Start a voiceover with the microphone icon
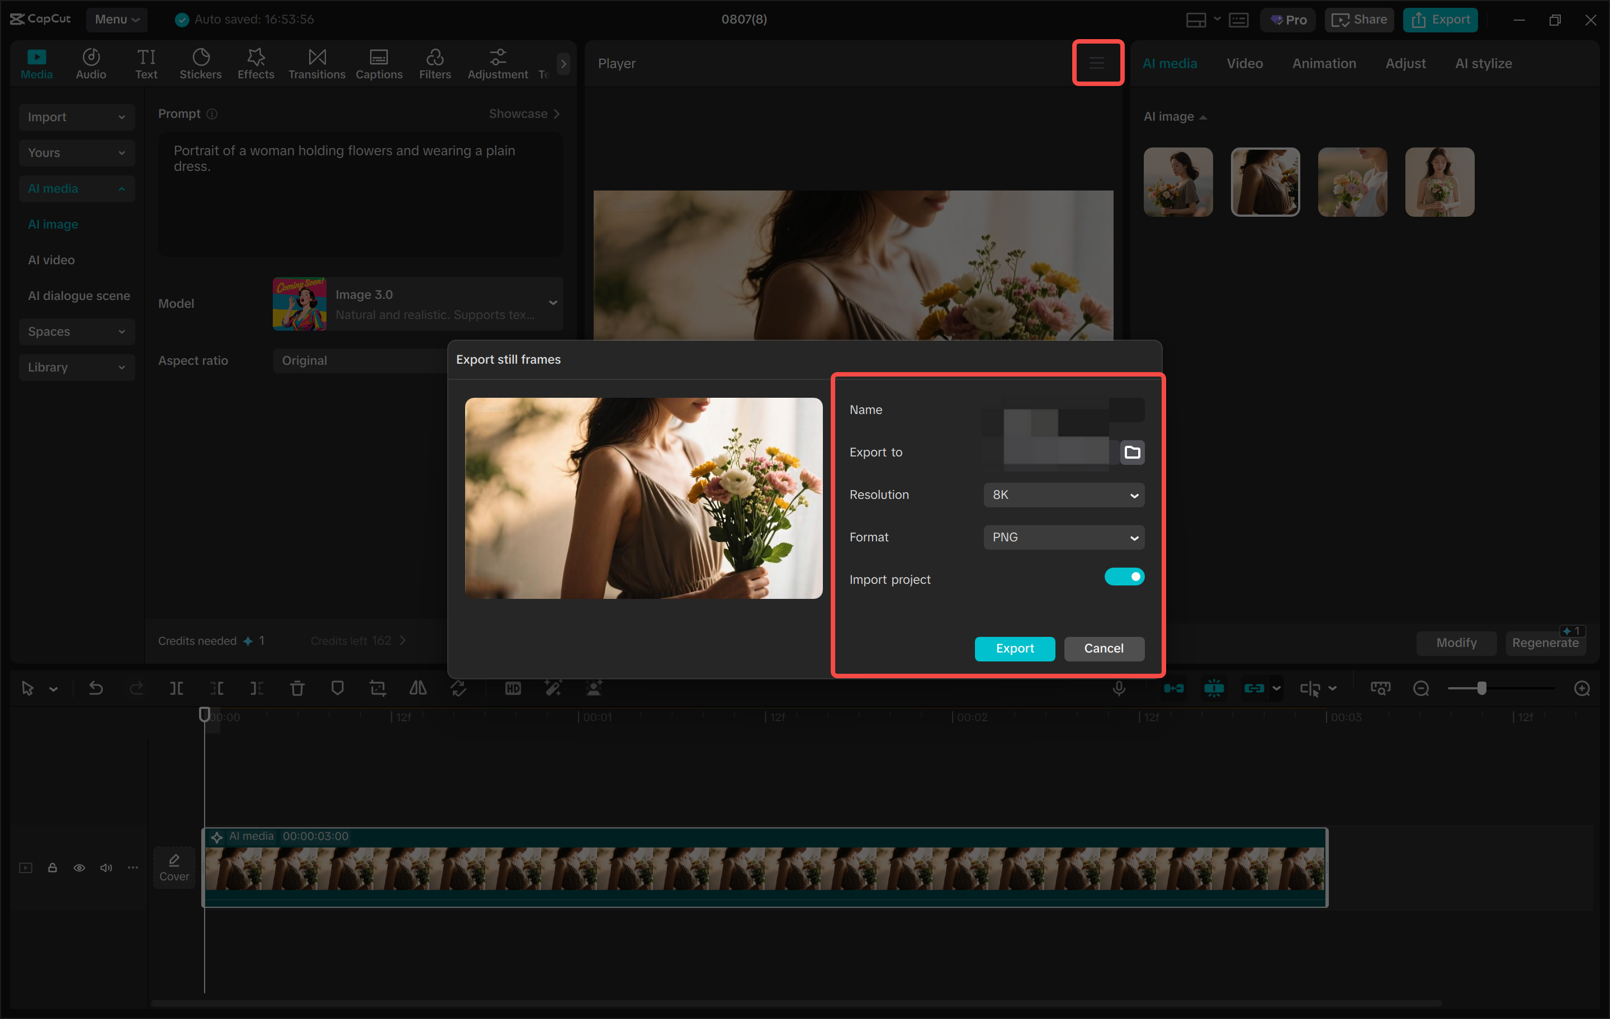Image resolution: width=1610 pixels, height=1019 pixels. pyautogui.click(x=1119, y=688)
